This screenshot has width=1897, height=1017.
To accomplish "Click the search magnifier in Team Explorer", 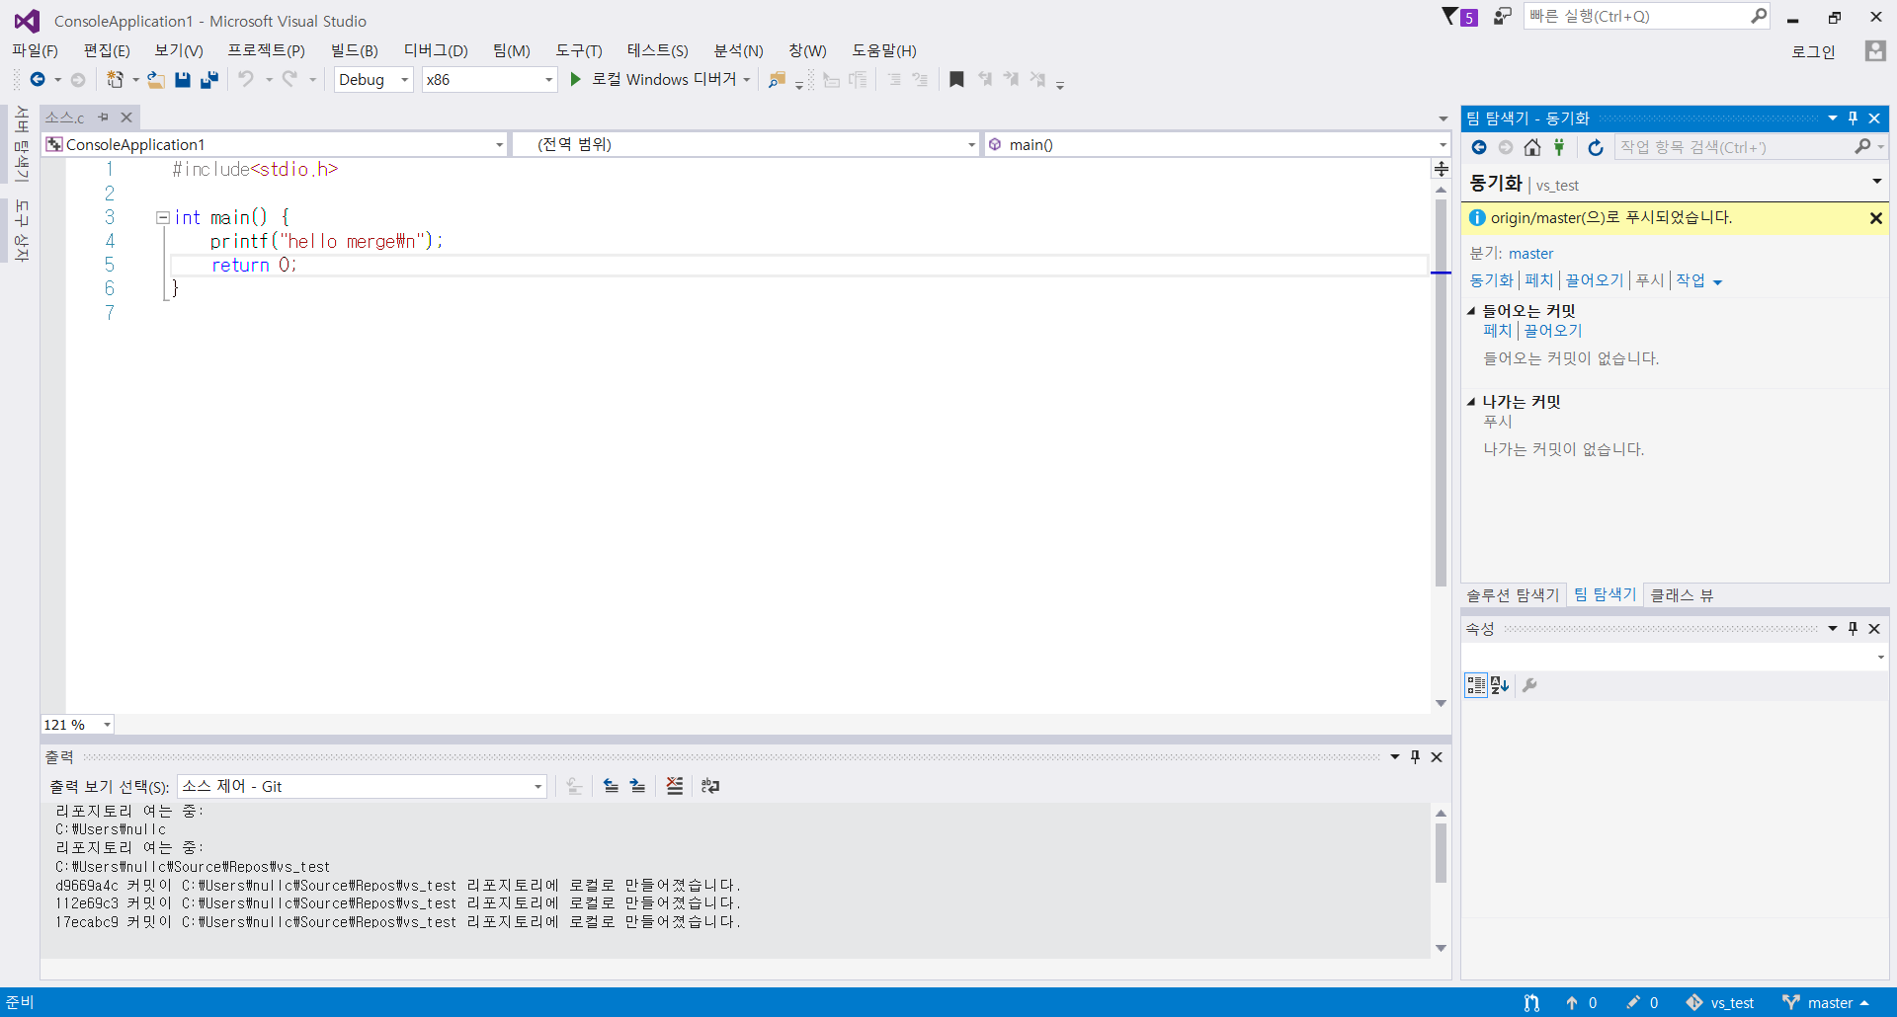I will pyautogui.click(x=1862, y=146).
